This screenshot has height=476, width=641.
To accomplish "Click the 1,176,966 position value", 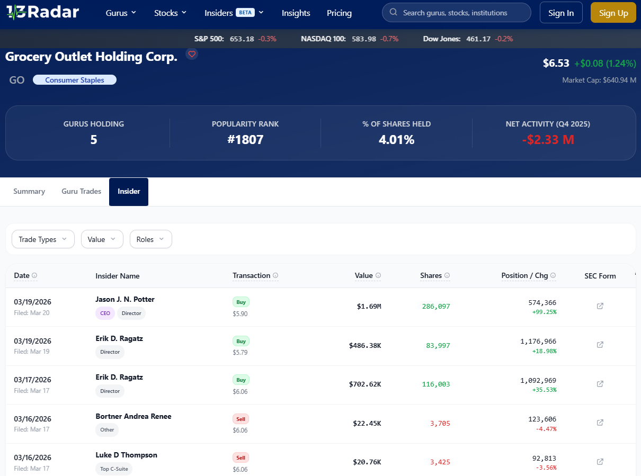I will (538, 342).
